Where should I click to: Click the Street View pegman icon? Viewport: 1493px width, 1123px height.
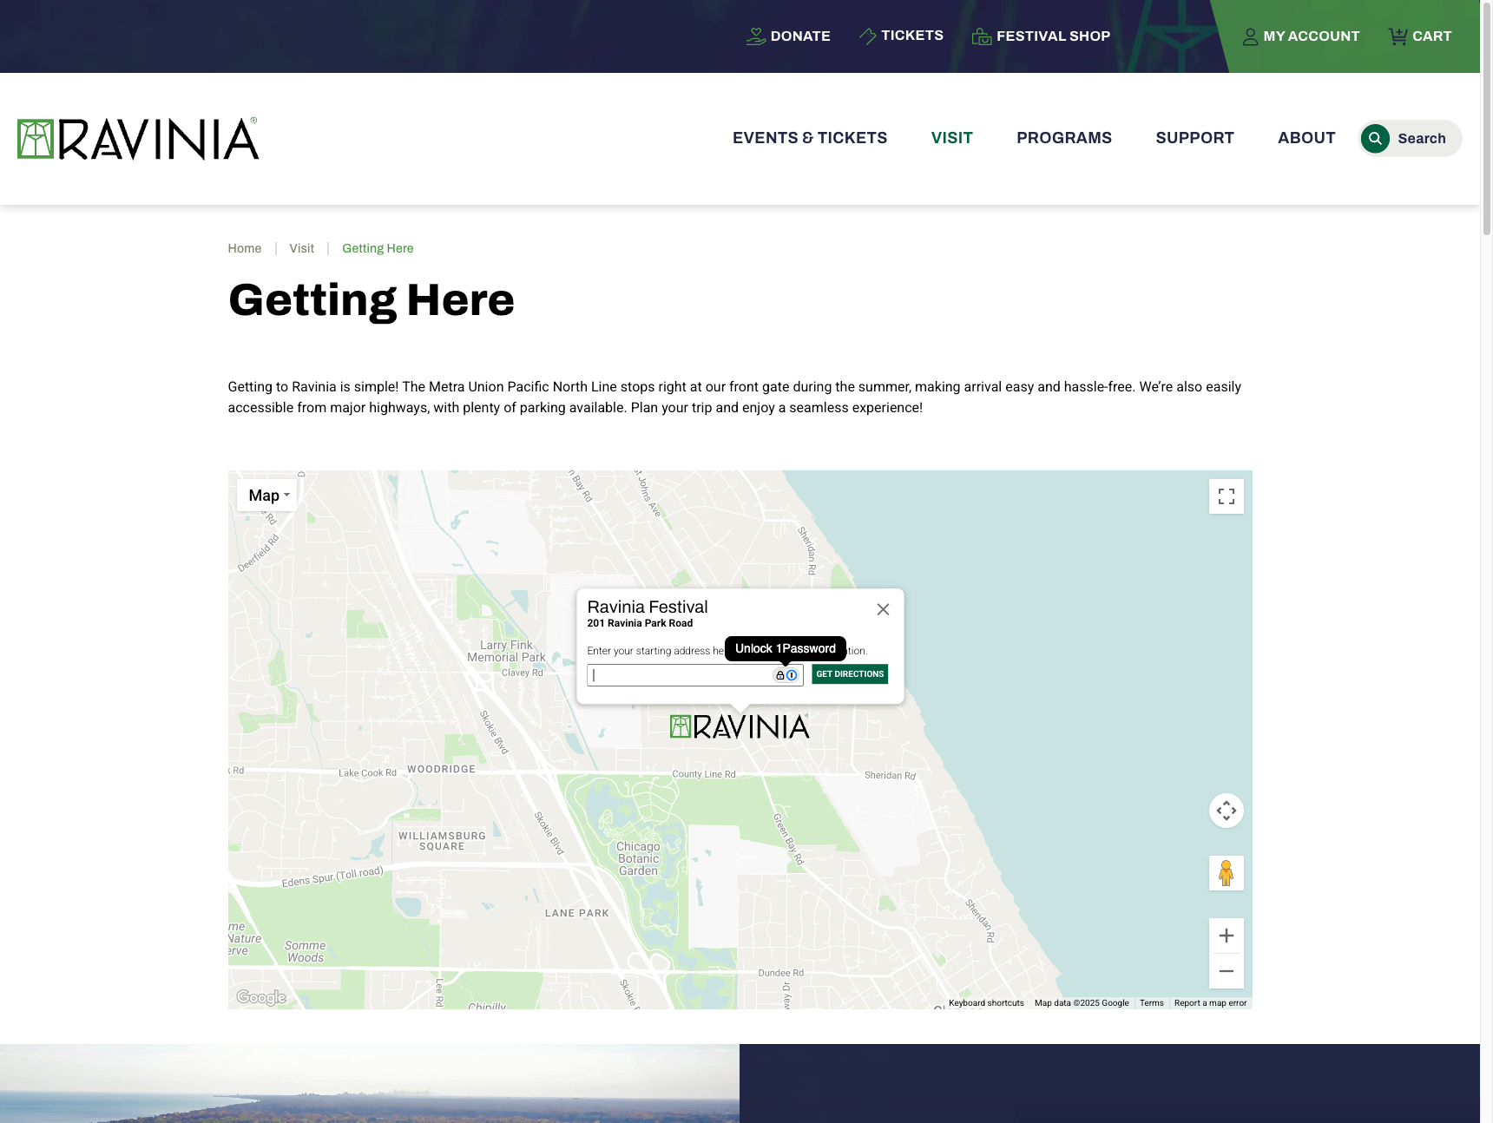[x=1227, y=873]
